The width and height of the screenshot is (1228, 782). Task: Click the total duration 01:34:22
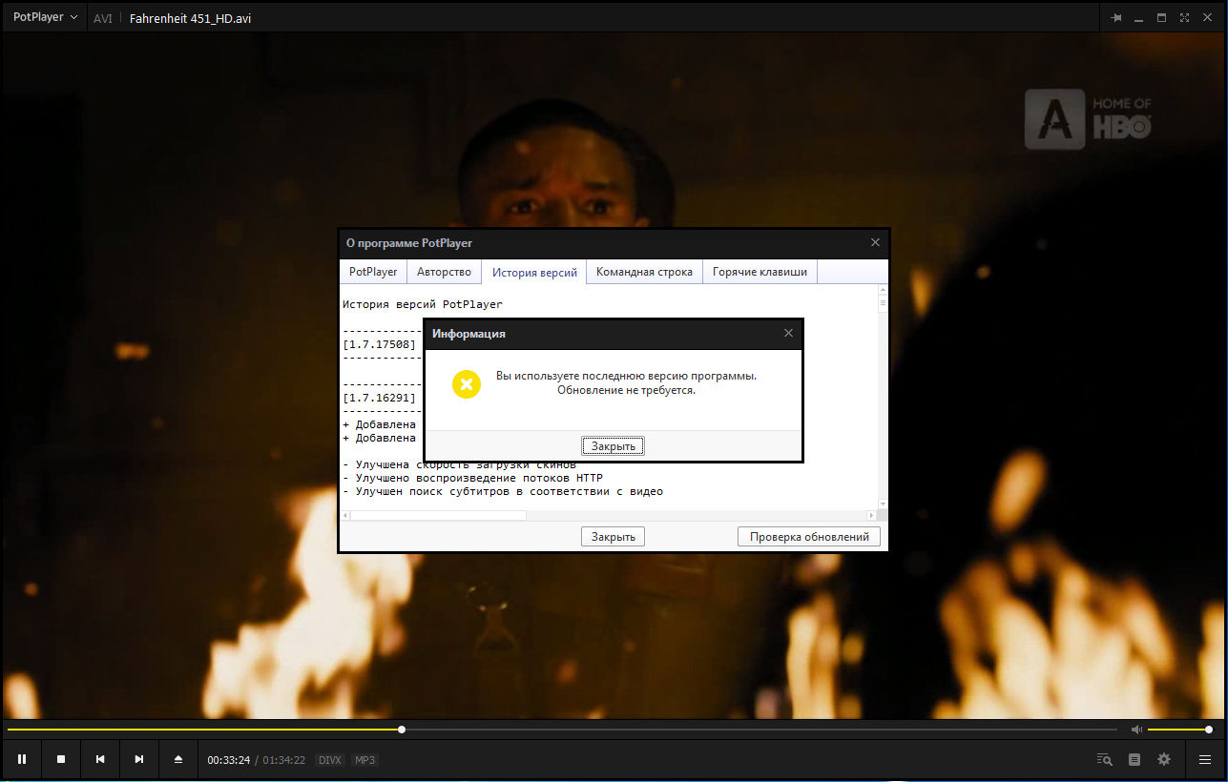pos(284,760)
